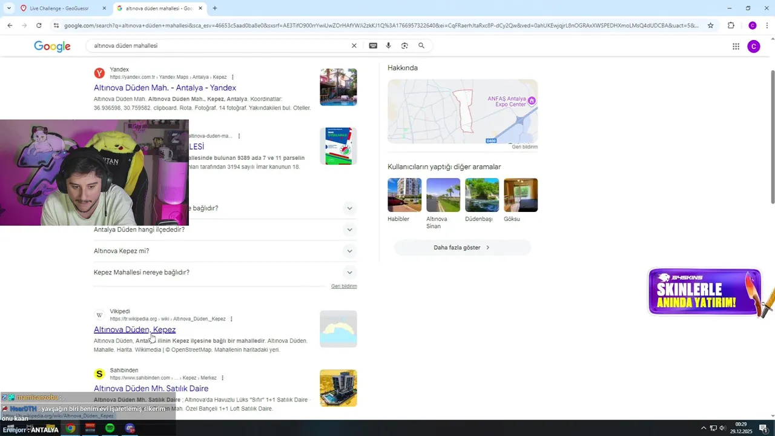Search by image with the lens icon
Image resolution: width=775 pixels, height=436 pixels.
404,45
